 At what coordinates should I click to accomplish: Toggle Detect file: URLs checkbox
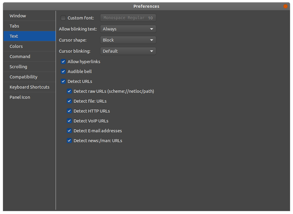coord(69,101)
